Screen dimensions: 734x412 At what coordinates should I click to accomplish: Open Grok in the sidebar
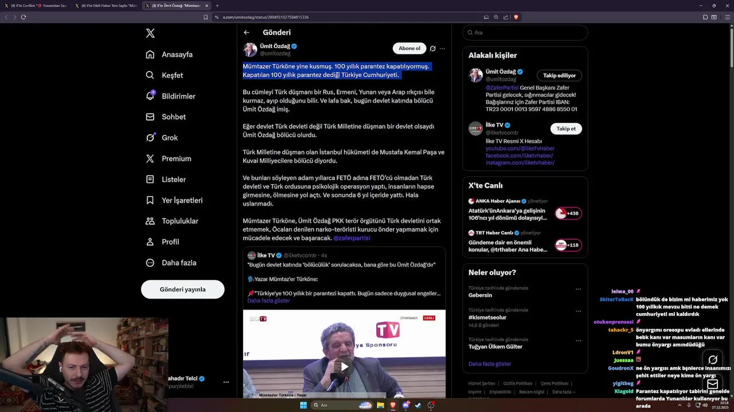162,137
